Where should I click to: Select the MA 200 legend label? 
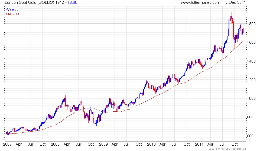coord(12,14)
